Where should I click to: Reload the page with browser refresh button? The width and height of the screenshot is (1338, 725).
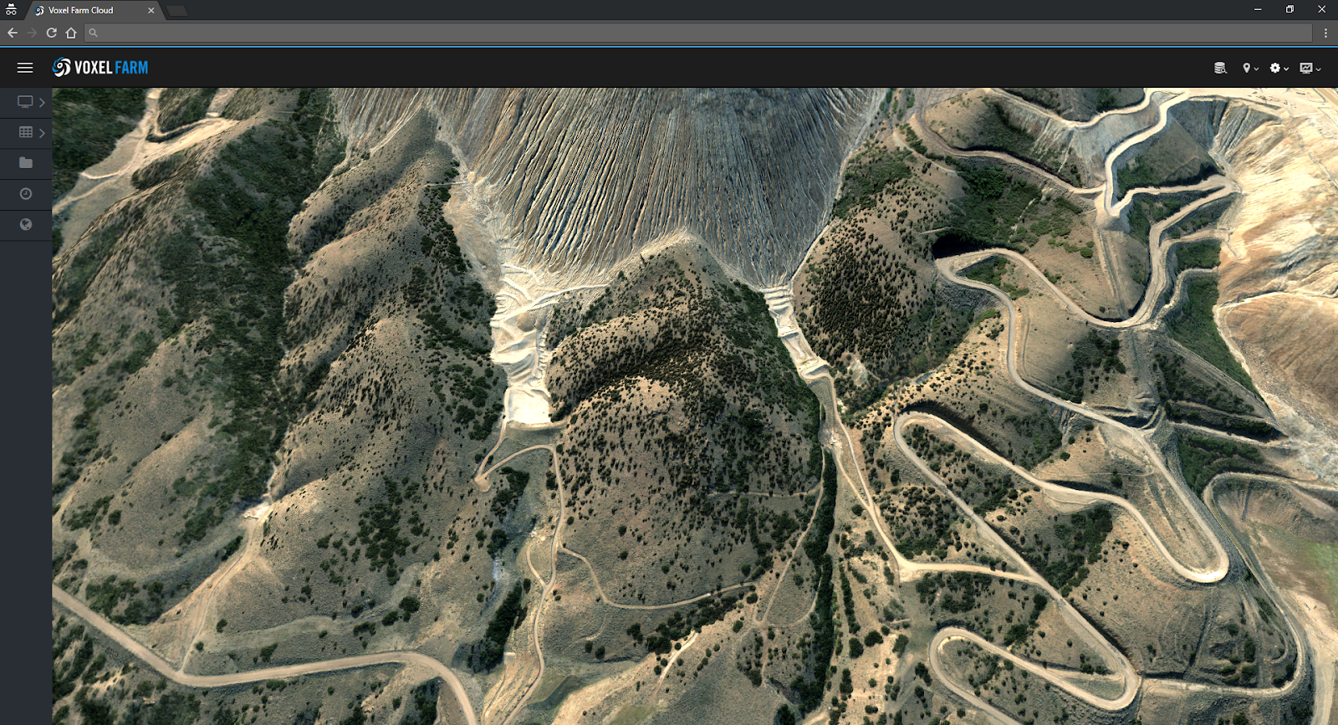(51, 33)
